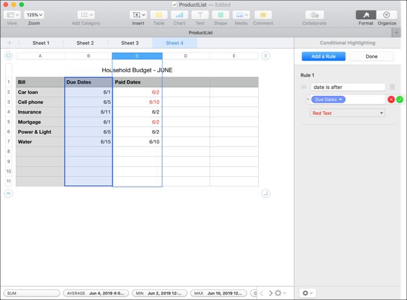Open the Due Dates cell reference dropdown
Viewport: 407px width, 300px height.
point(328,100)
